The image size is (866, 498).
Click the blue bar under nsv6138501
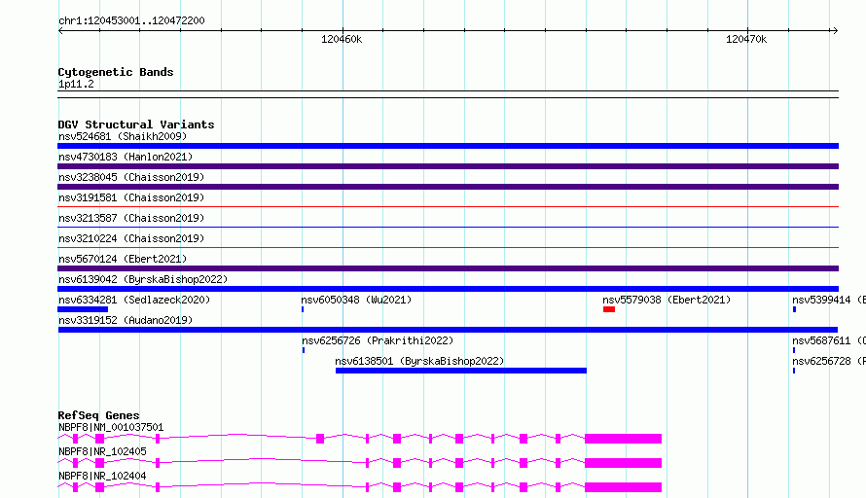(461, 371)
